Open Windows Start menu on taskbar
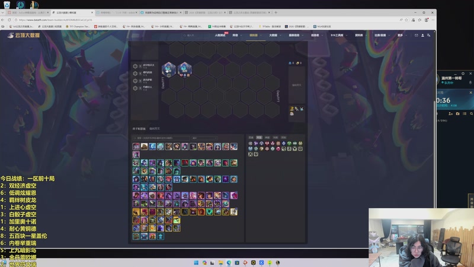 (196, 262)
